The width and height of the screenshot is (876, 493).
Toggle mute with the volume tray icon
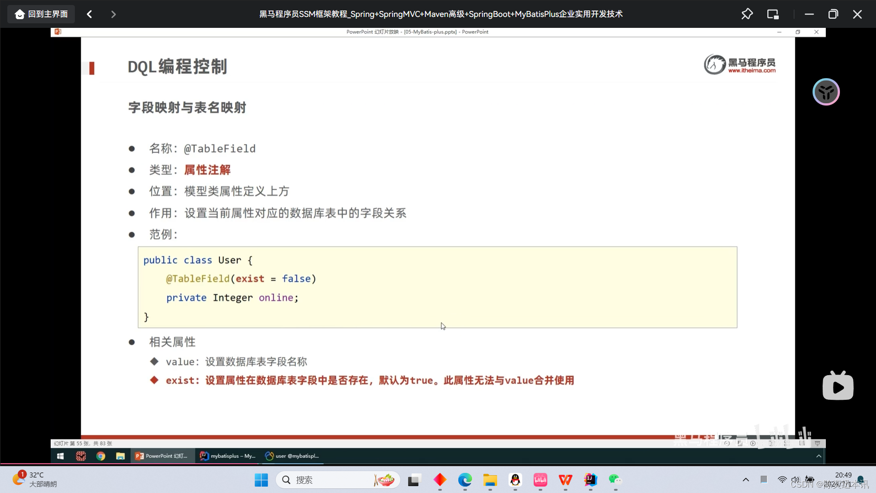point(795,479)
